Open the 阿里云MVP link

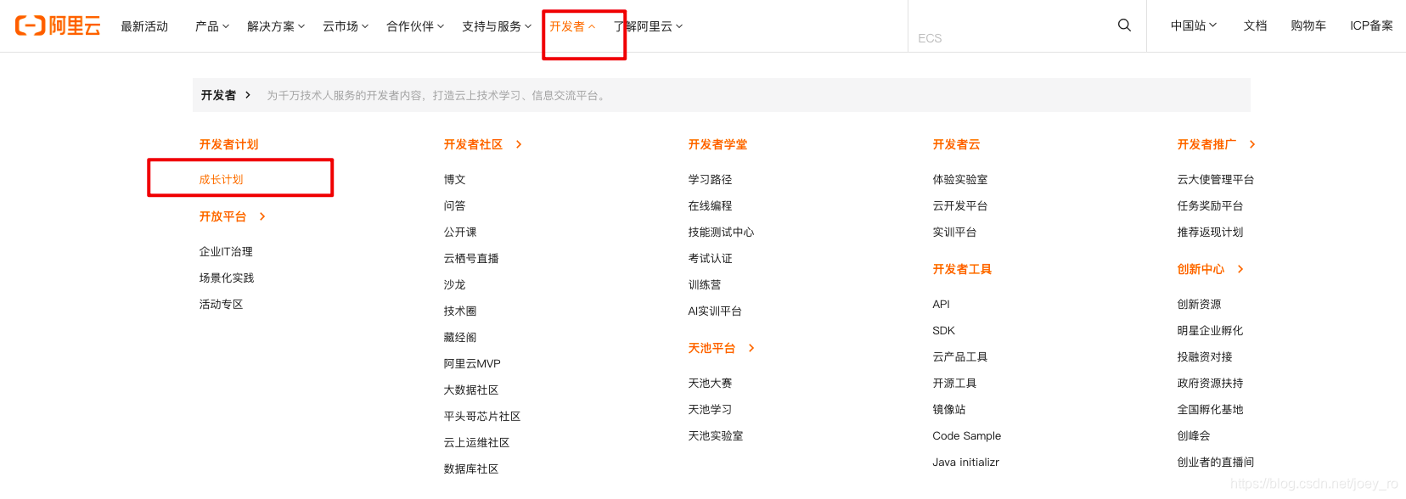click(x=472, y=363)
